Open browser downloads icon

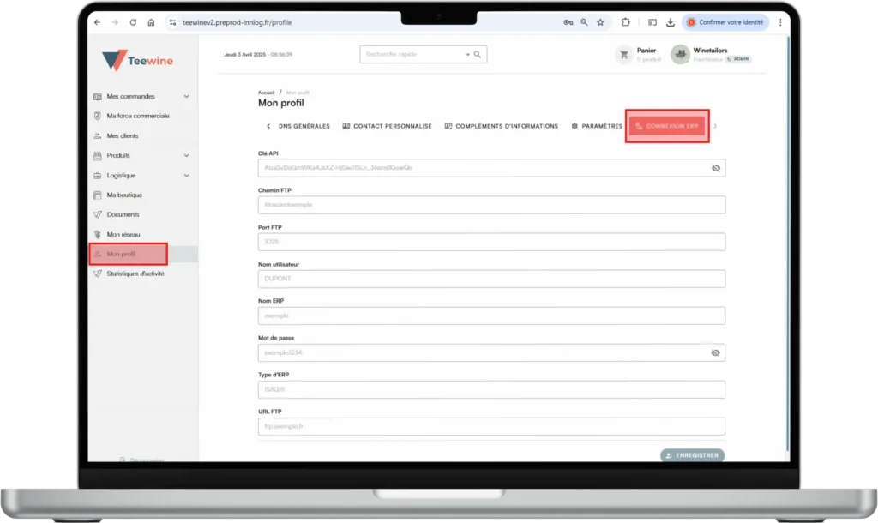pyautogui.click(x=670, y=22)
